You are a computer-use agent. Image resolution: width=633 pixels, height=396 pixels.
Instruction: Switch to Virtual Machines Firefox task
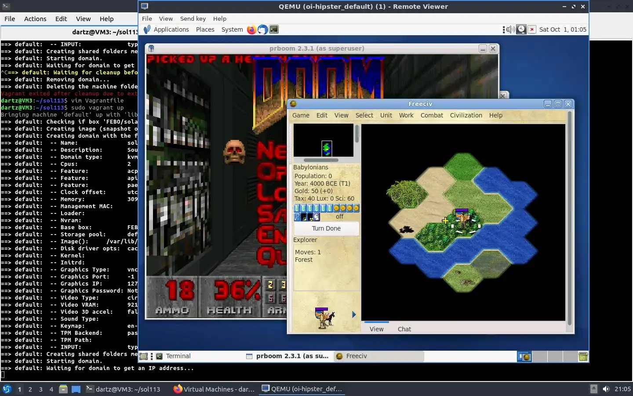[214, 389]
